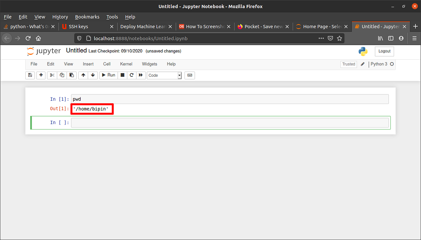Cut the selected cell with scissors icon
421x240 pixels.
[52, 75]
